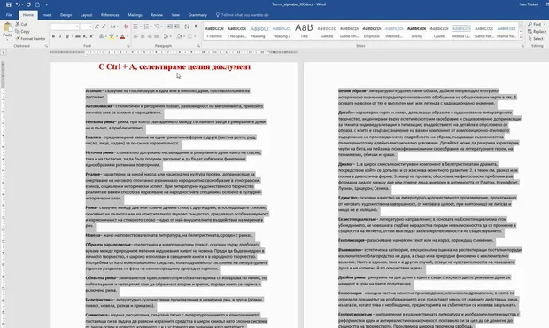
Task: Switch to the References tab
Action: coord(110,15)
